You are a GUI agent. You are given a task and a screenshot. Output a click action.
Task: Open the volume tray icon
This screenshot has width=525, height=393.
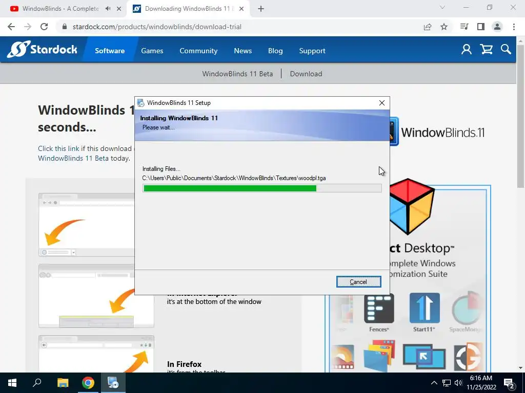pos(458,383)
